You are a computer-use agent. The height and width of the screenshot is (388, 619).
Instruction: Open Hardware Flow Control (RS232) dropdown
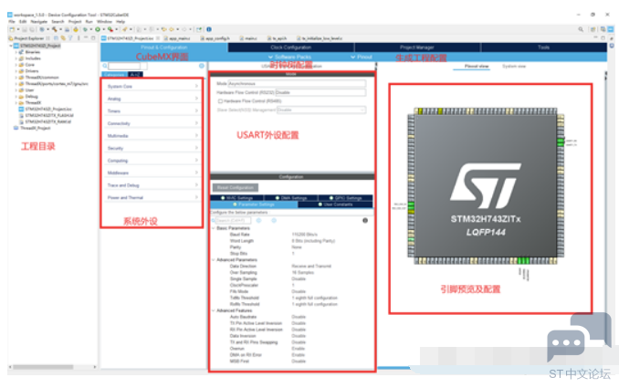coord(320,92)
